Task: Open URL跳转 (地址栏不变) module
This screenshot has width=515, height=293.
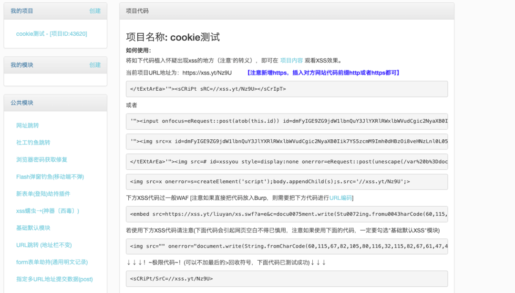Action: click(x=44, y=245)
